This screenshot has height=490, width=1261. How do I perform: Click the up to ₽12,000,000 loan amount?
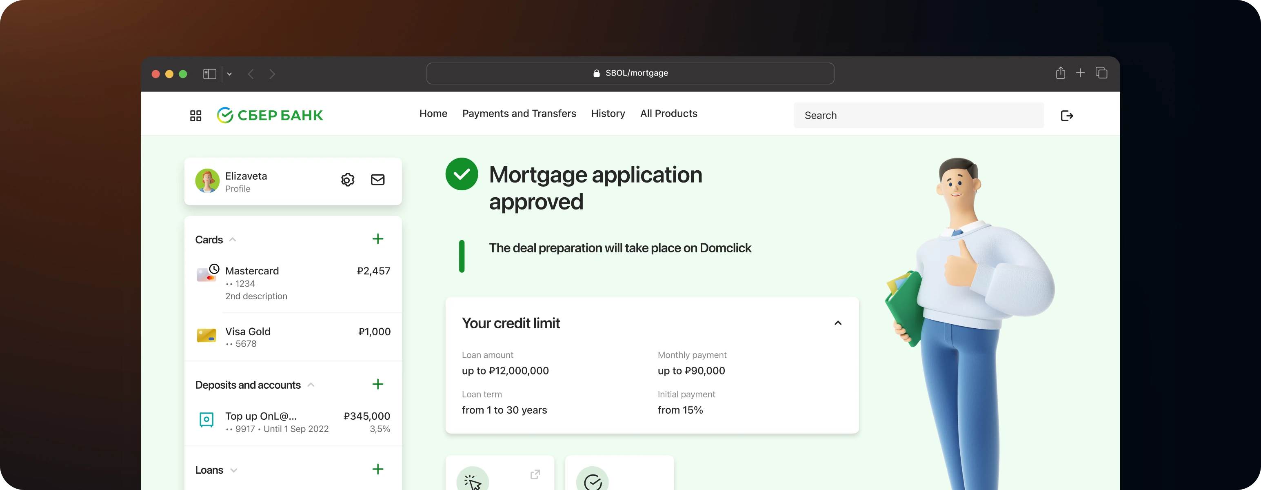(x=505, y=371)
